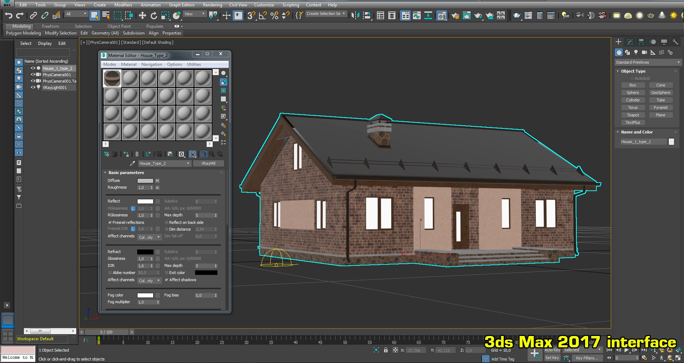684x363 pixels.
Task: Enable Reflect on back side checkbox
Action: pos(166,222)
